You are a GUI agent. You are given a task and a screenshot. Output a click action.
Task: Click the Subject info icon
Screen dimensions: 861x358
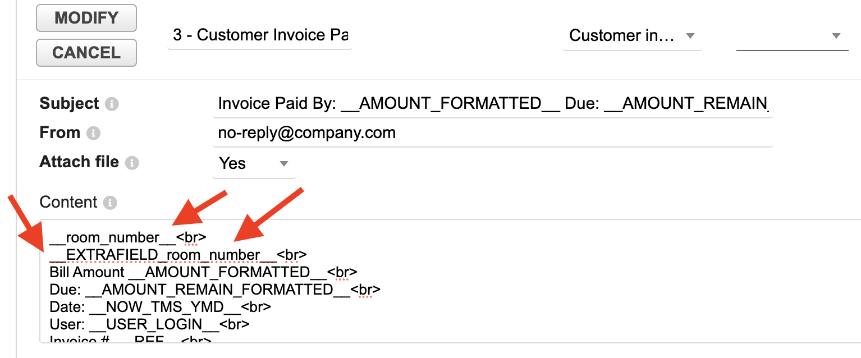click(112, 104)
